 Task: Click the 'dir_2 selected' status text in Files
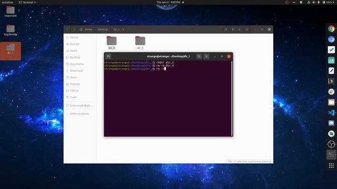tap(250, 161)
